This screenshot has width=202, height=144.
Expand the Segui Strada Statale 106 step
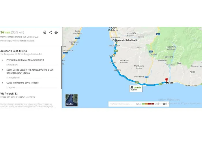click(2, 70)
